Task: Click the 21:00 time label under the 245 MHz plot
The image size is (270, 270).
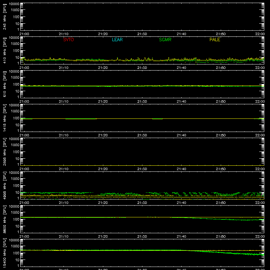Action: click(x=24, y=34)
